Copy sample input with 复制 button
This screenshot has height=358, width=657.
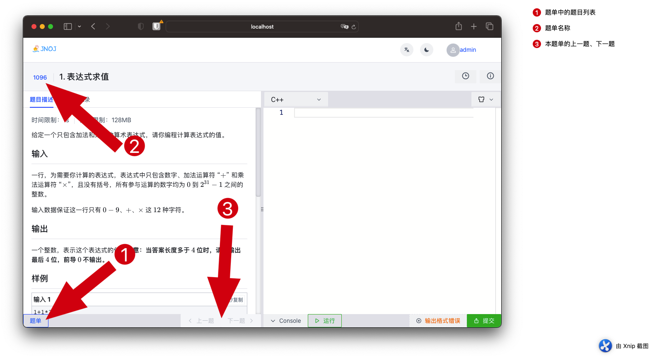pos(237,300)
